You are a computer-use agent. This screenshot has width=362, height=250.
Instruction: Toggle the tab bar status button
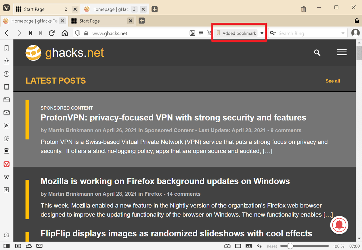point(18,246)
